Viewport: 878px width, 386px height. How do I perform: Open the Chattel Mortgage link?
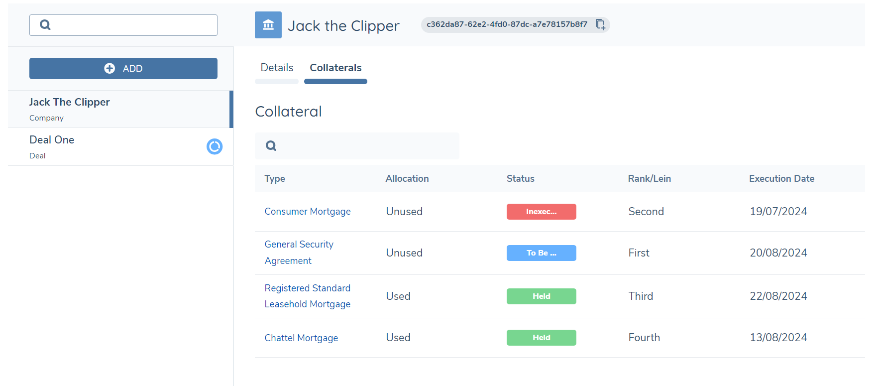[301, 338]
